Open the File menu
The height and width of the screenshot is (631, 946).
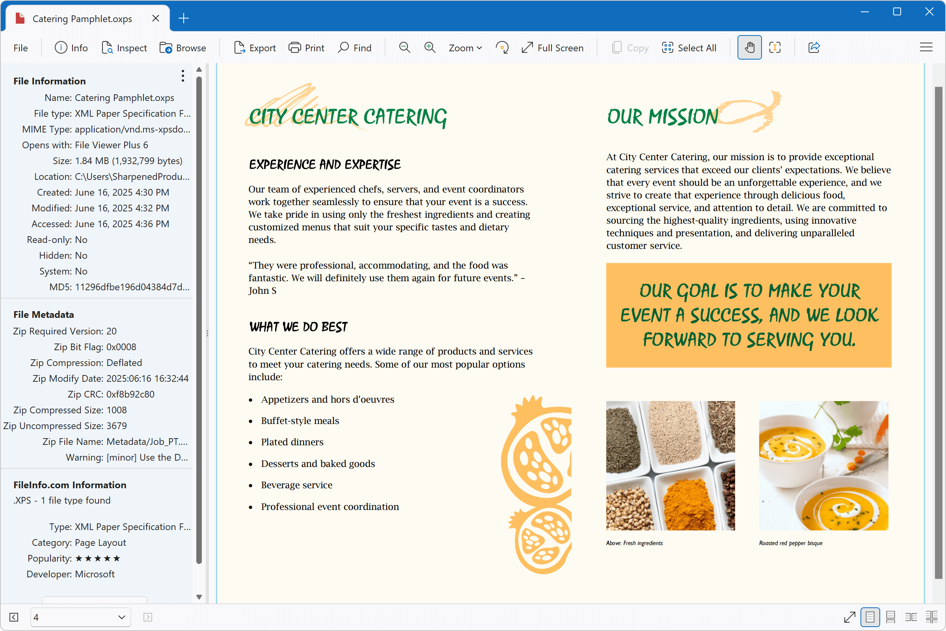point(20,47)
